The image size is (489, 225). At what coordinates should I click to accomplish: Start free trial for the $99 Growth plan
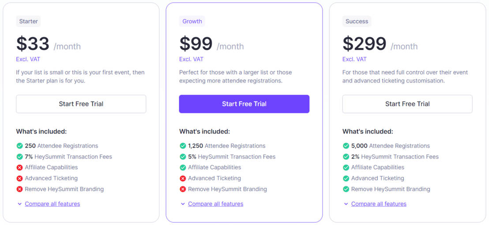point(244,104)
